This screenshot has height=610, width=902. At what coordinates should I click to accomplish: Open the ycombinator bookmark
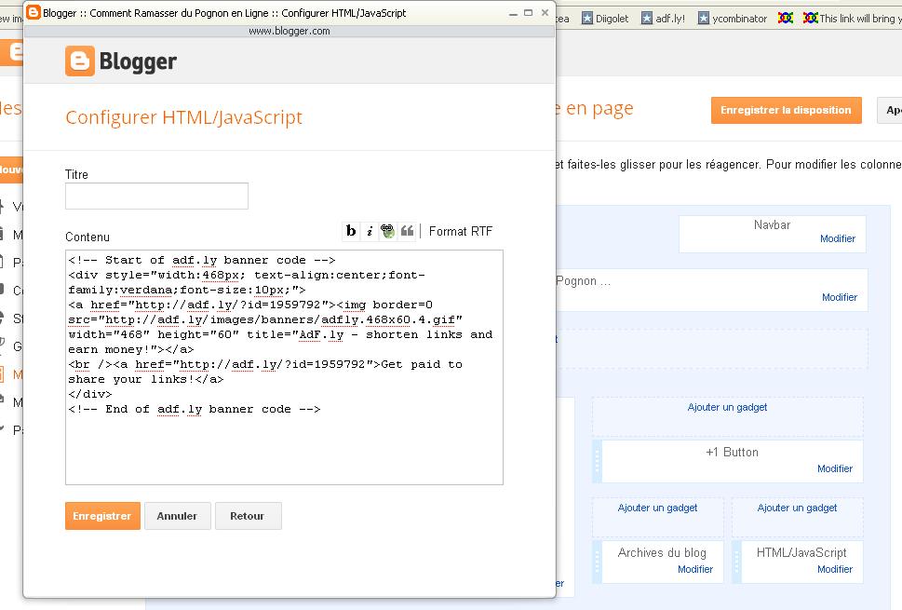pos(733,19)
